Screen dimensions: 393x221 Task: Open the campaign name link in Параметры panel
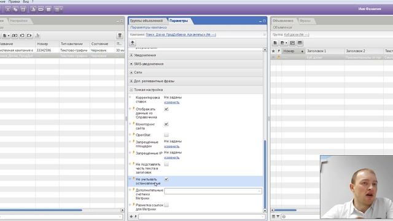[181, 34]
